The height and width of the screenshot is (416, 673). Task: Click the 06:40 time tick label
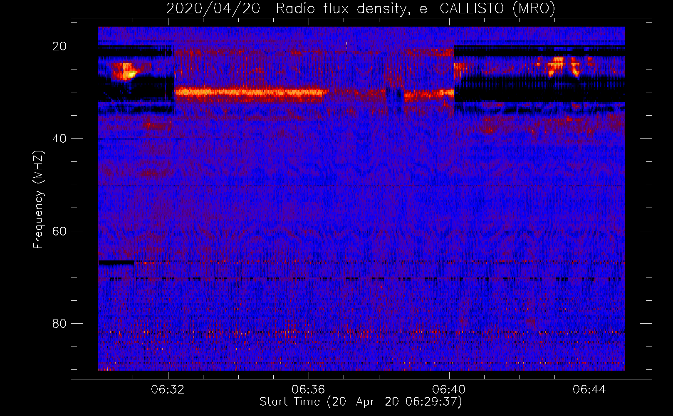click(449, 390)
